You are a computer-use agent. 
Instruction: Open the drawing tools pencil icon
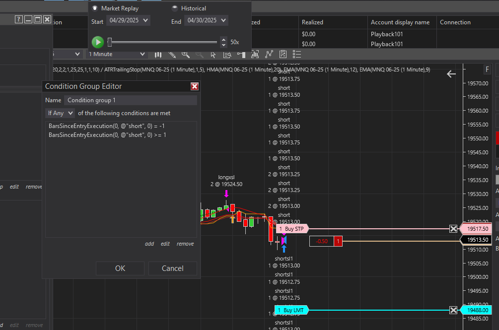pyautogui.click(x=172, y=55)
